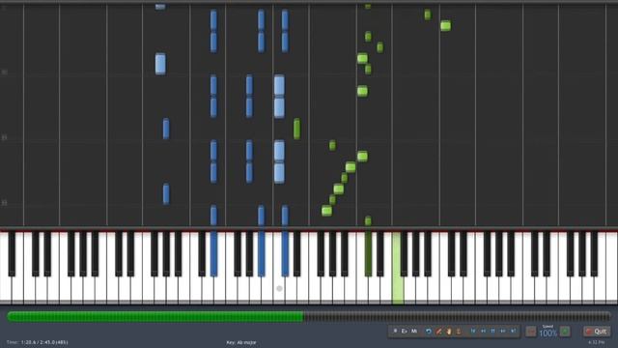The height and width of the screenshot is (348, 618).
Task: Increase the playback speed with the green button
Action: (565, 332)
